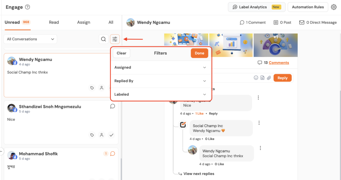The image size is (341, 180).
Task: Switch to the Assign tab
Action: point(84,22)
